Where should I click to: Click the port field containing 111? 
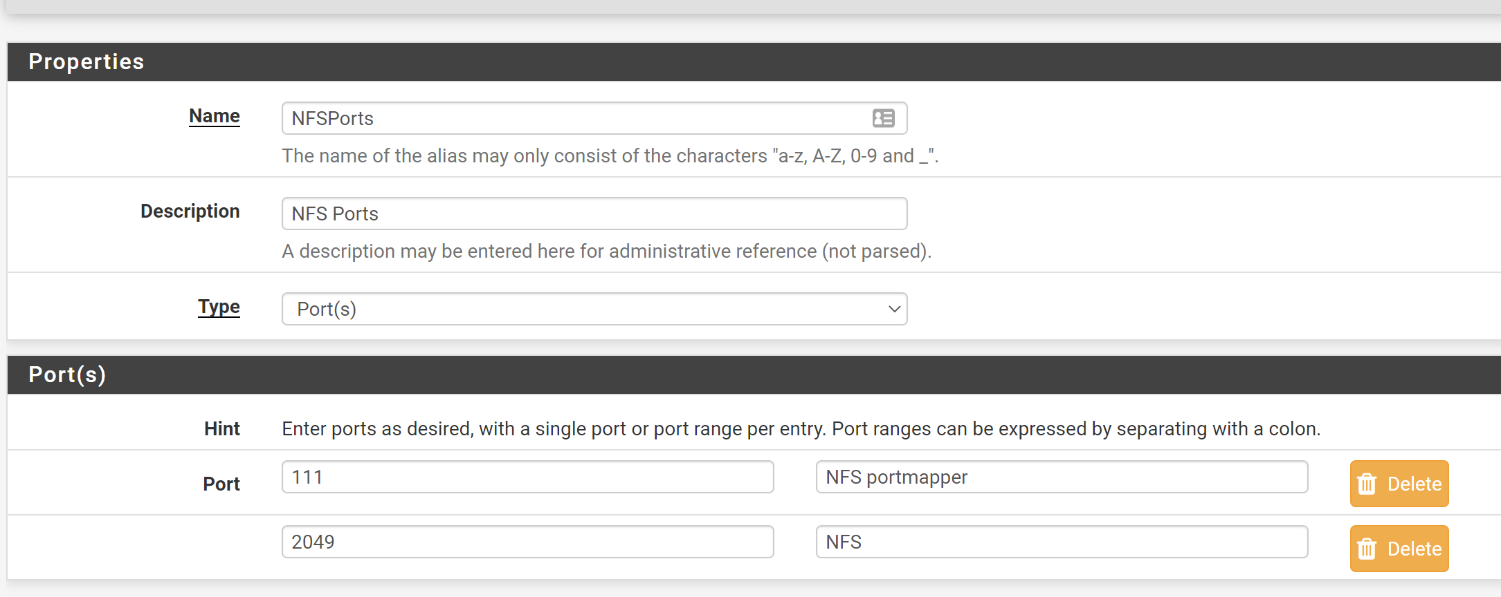[x=527, y=477]
